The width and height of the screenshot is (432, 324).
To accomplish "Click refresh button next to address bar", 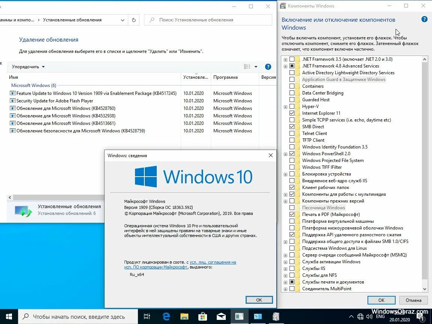I will point(133,20).
